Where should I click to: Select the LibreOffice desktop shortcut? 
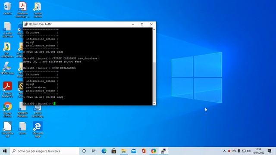(7, 130)
